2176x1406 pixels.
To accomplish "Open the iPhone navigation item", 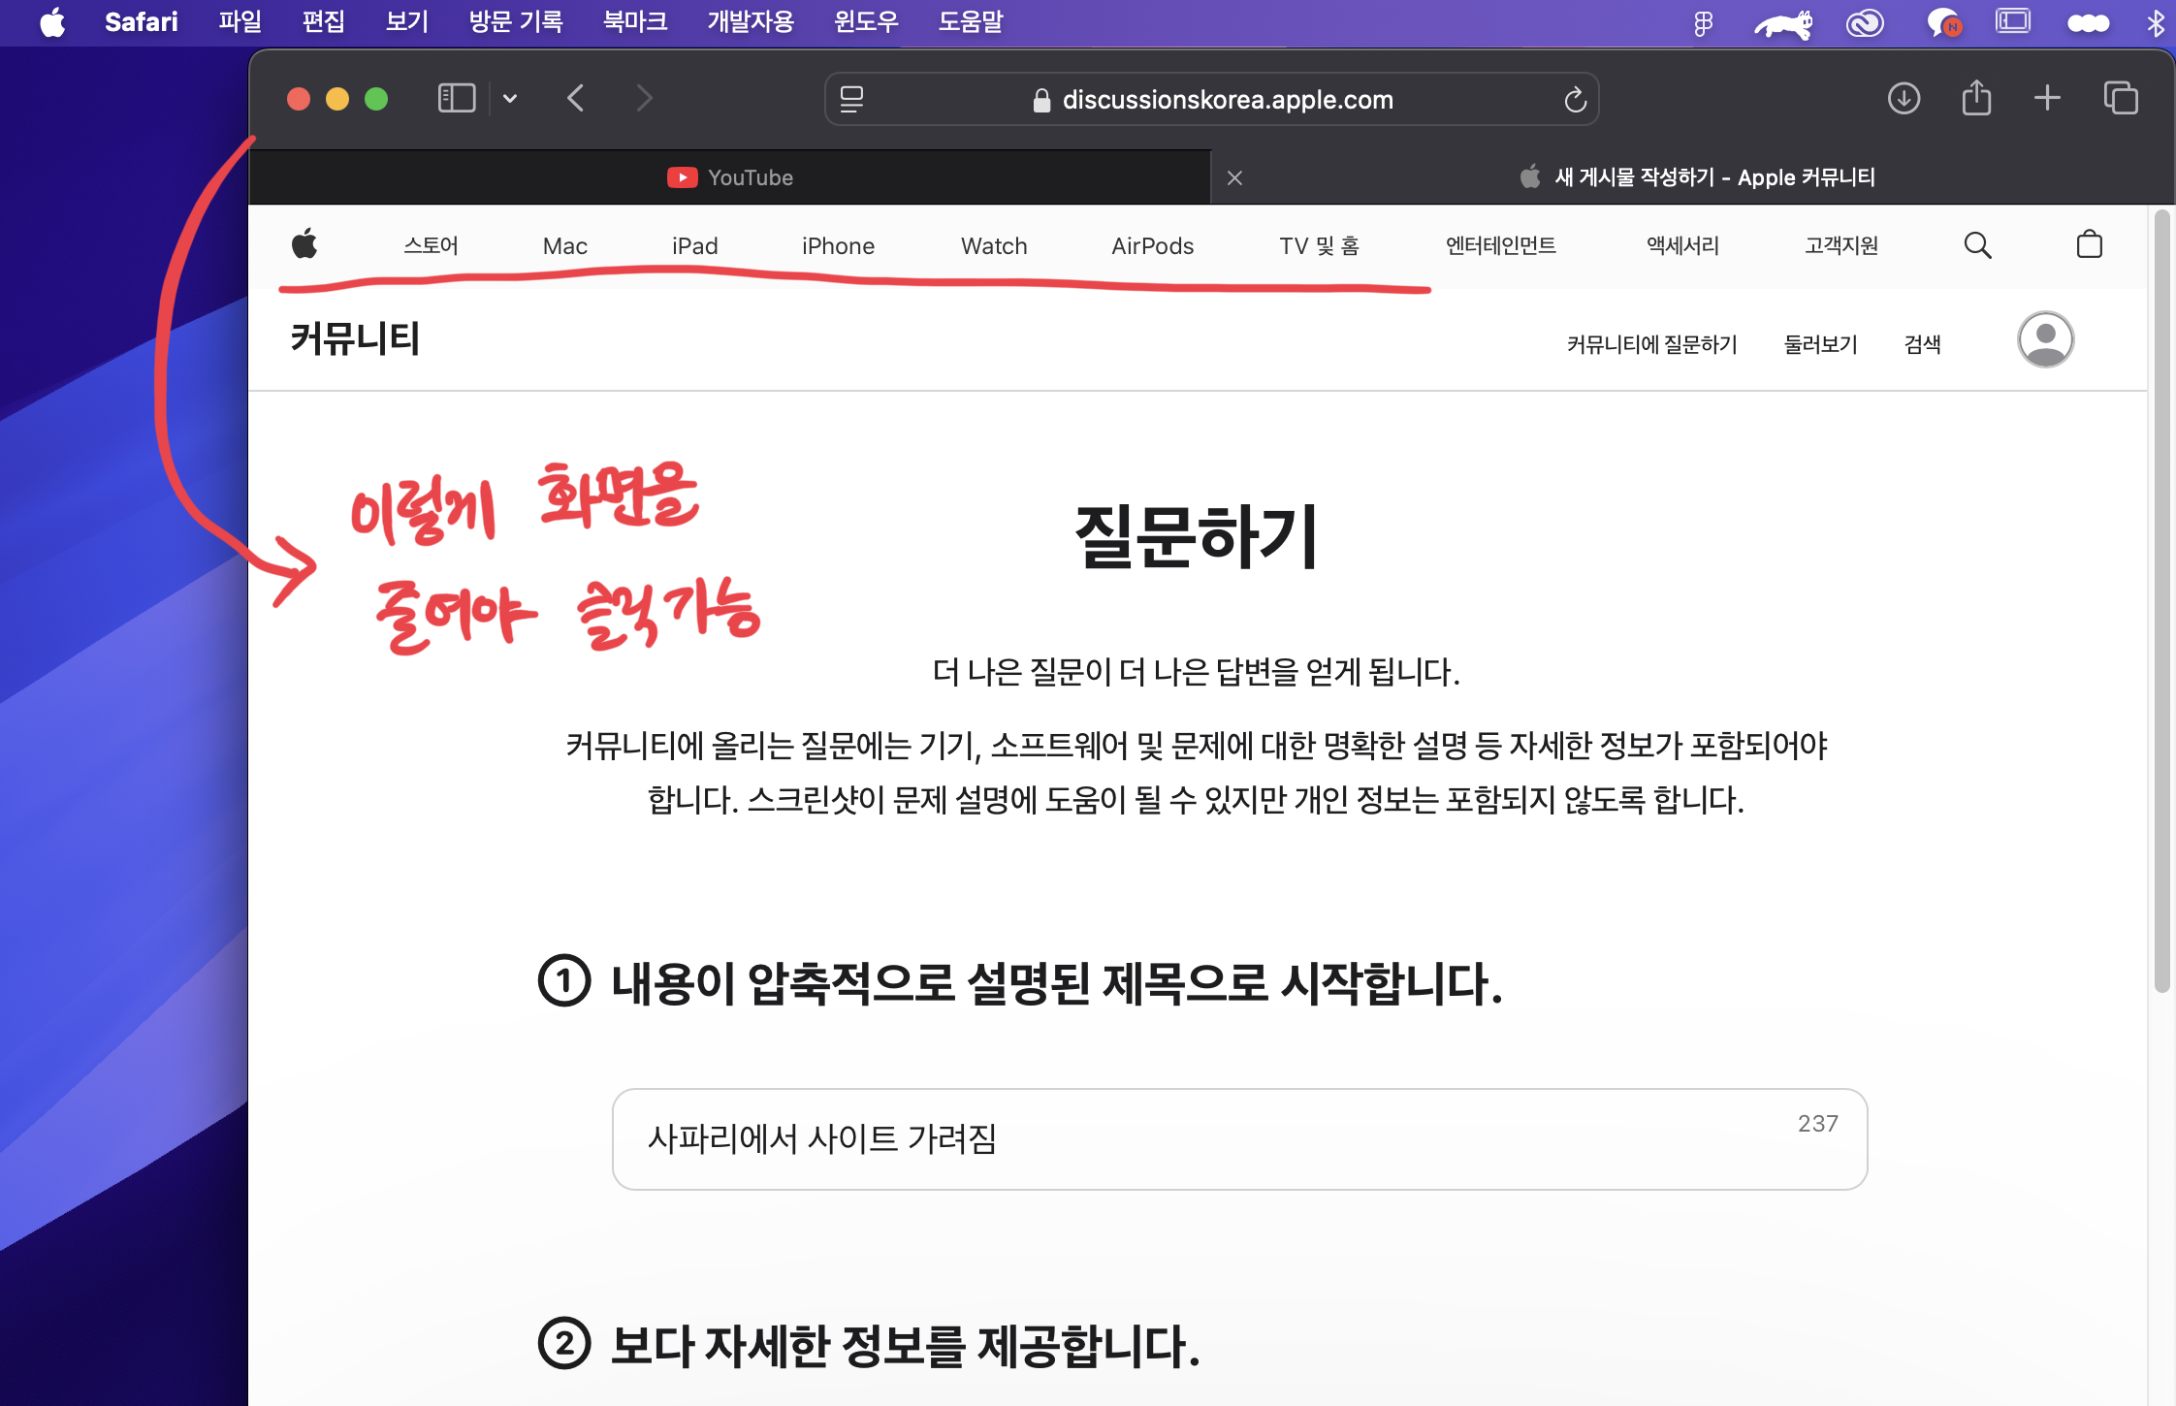I will 838,246.
